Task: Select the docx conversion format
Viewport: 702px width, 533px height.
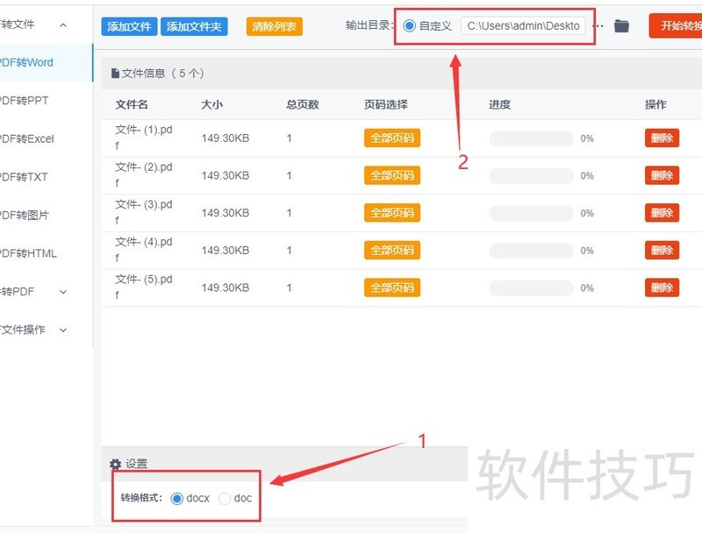Action: point(177,498)
